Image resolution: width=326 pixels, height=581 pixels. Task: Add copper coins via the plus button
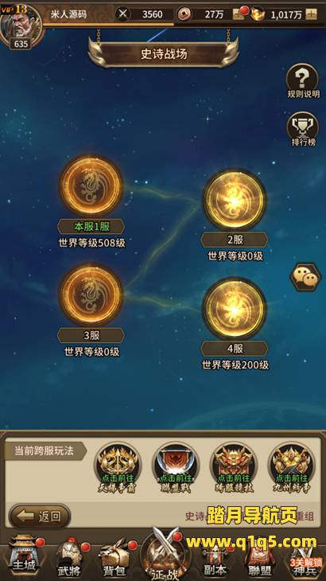239,14
